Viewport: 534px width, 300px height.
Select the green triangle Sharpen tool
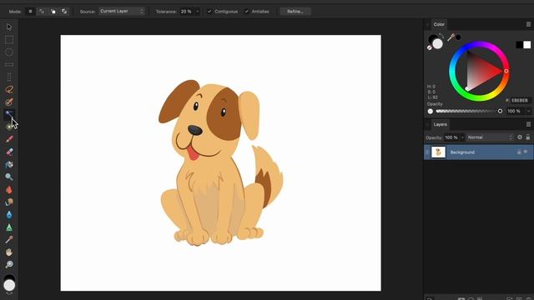coord(9,227)
